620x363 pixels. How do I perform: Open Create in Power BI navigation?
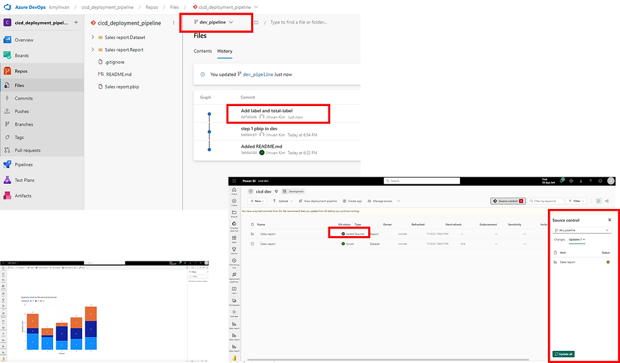click(x=234, y=203)
